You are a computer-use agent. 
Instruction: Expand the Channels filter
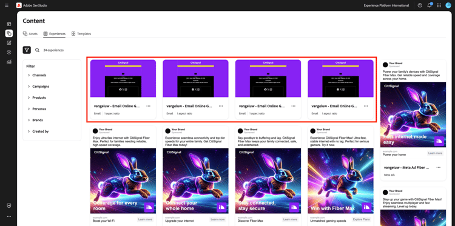pos(37,75)
